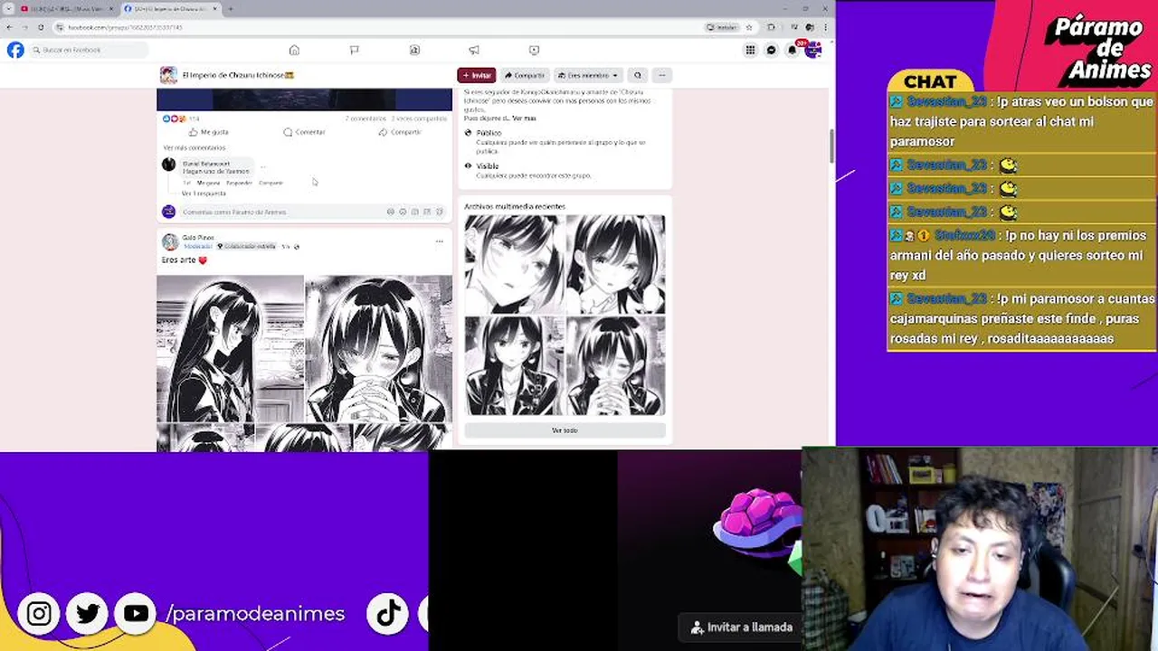Open bottom-right recent media thumbnail
The width and height of the screenshot is (1158, 651).
click(616, 366)
